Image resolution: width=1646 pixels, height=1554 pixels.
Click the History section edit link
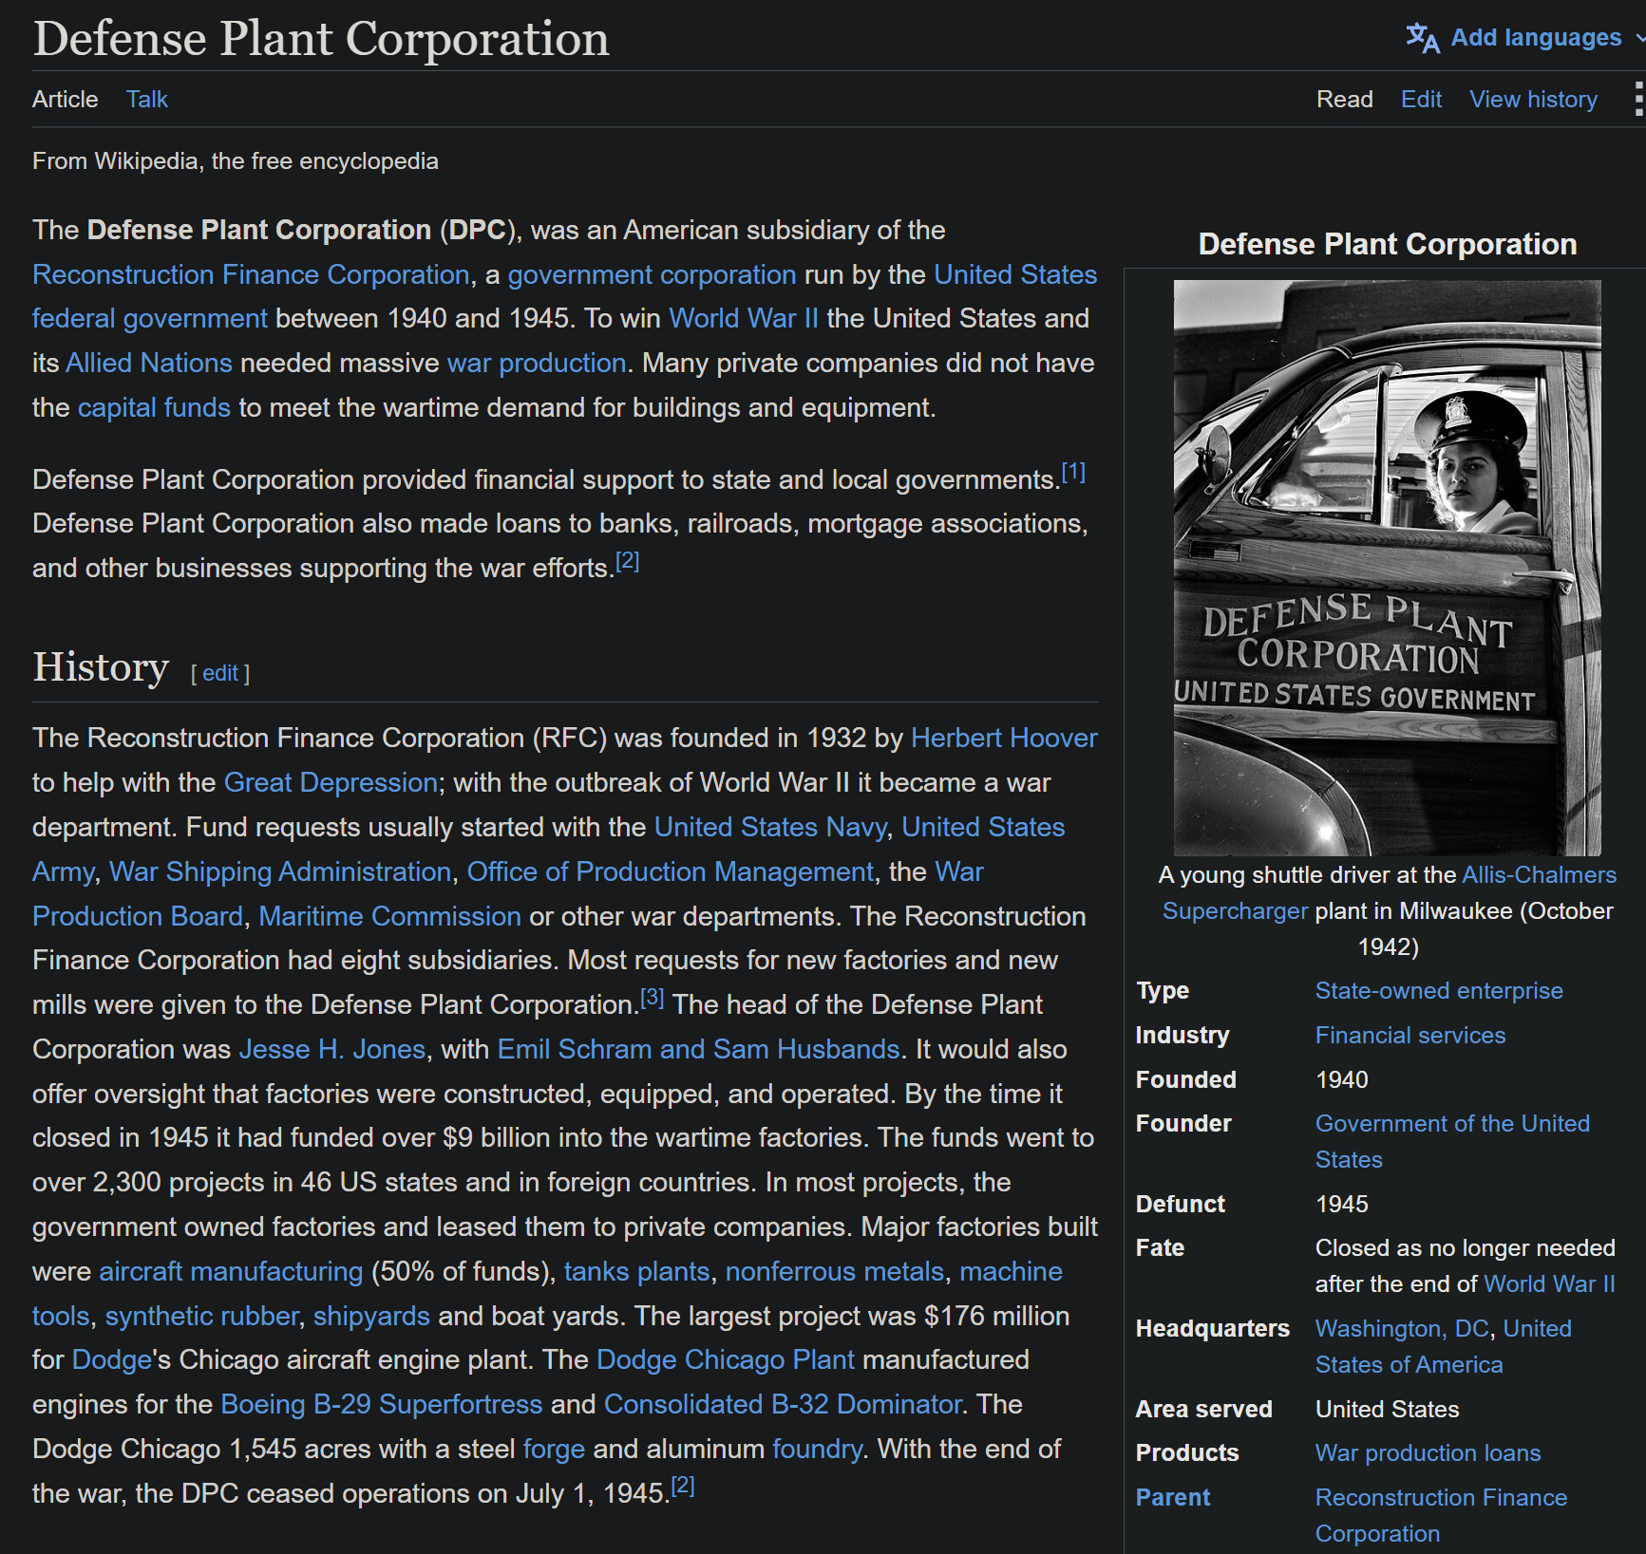(220, 673)
